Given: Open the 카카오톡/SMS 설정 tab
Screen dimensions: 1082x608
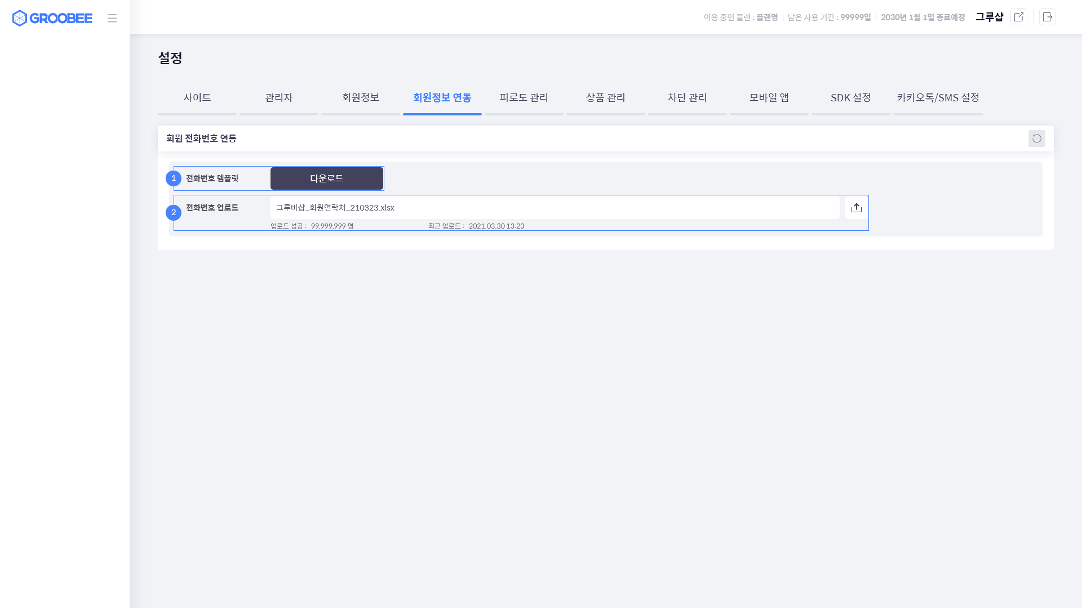Looking at the screenshot, I should pos(938,98).
